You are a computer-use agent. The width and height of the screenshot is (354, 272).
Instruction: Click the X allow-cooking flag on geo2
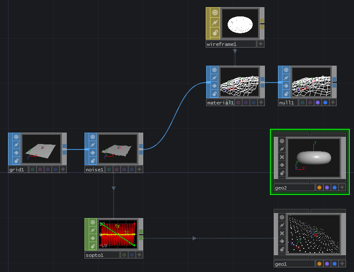tap(282, 157)
